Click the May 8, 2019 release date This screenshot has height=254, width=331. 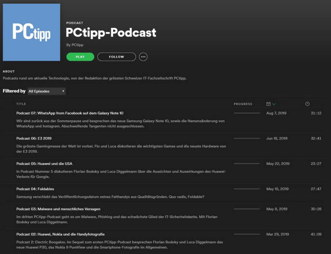pos(277,209)
